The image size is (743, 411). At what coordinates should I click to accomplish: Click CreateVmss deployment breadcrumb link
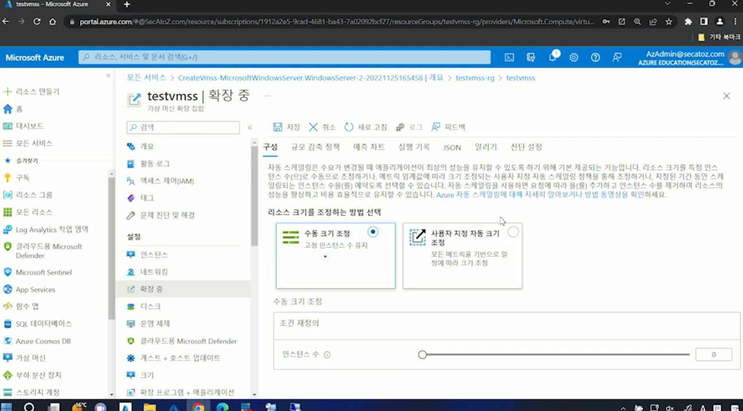coord(311,78)
